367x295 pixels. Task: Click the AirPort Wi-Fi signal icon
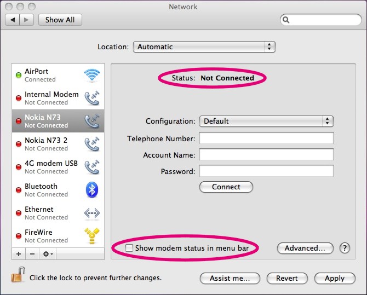[92, 75]
